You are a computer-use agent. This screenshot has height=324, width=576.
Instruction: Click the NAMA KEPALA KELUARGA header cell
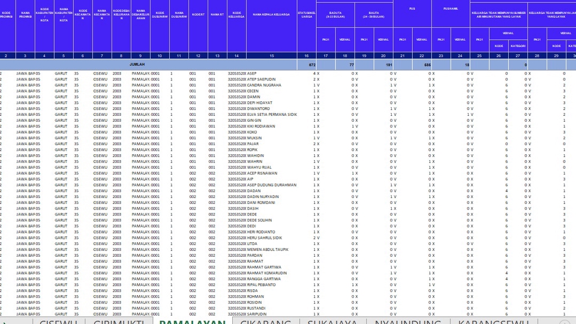[x=271, y=26]
